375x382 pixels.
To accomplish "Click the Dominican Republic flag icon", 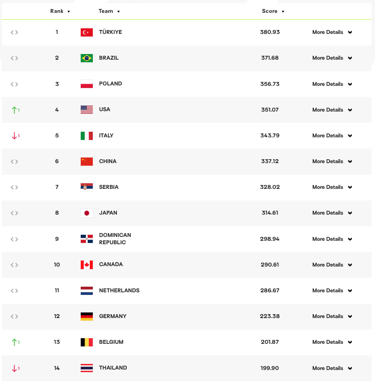I will [x=86, y=239].
